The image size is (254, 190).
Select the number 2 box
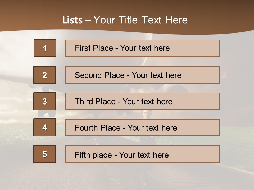pyautogui.click(x=45, y=75)
